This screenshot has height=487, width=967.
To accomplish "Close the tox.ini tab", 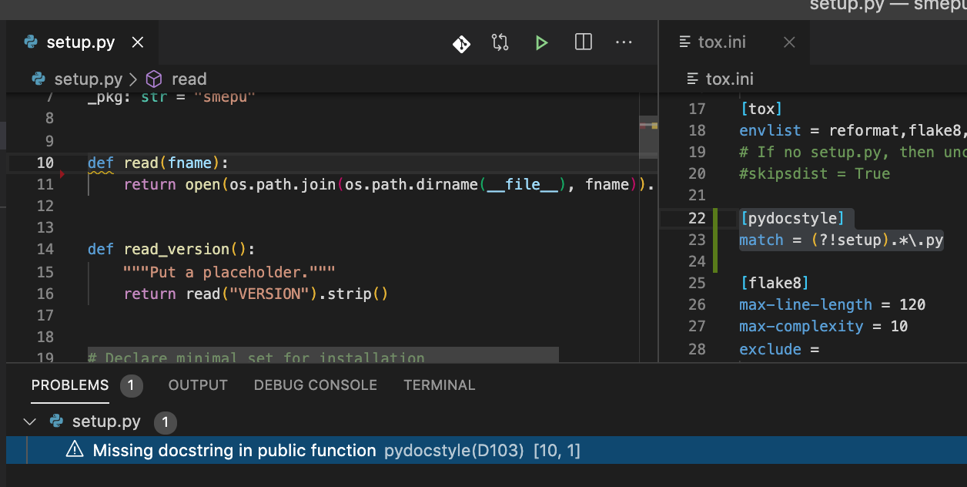I will coord(789,42).
